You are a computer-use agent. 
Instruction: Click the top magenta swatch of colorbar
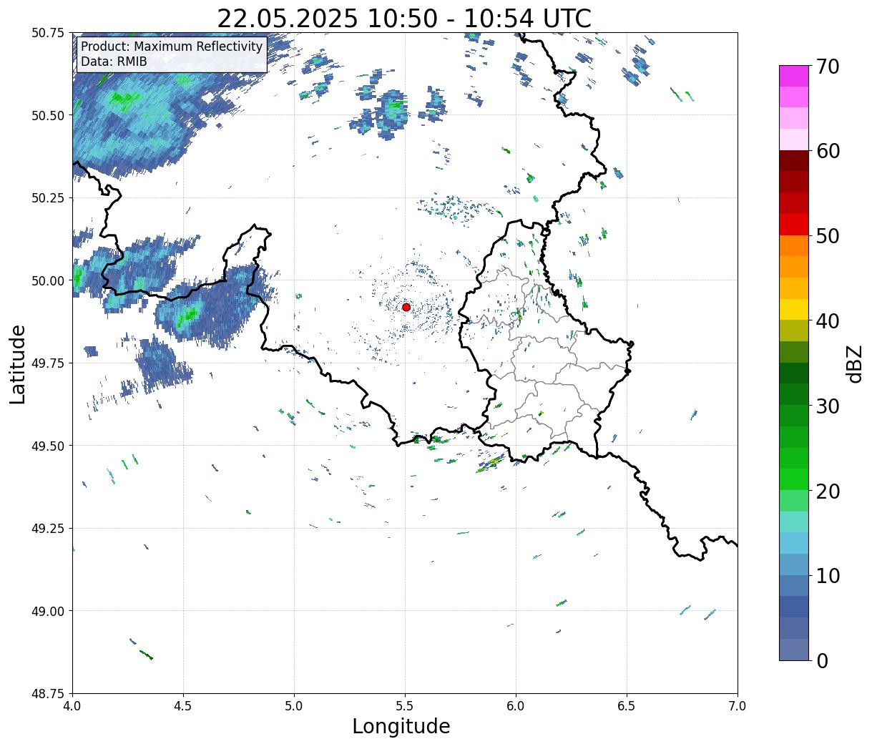pos(794,76)
